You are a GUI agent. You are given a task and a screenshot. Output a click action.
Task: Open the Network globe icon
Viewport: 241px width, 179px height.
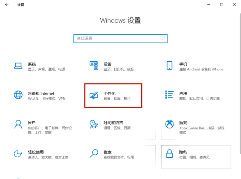pyautogui.click(x=18, y=95)
